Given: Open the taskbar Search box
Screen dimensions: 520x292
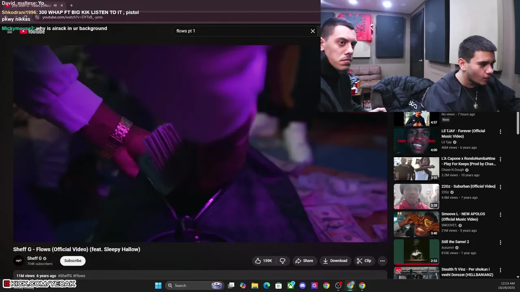Looking at the screenshot, I should pyautogui.click(x=194, y=286).
